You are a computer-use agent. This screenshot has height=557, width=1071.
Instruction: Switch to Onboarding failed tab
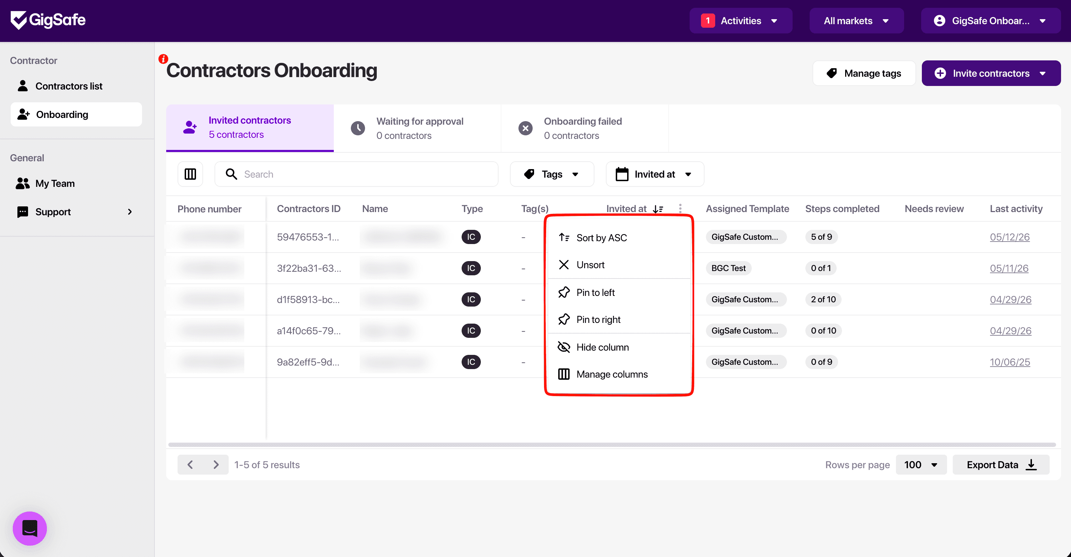pos(585,128)
